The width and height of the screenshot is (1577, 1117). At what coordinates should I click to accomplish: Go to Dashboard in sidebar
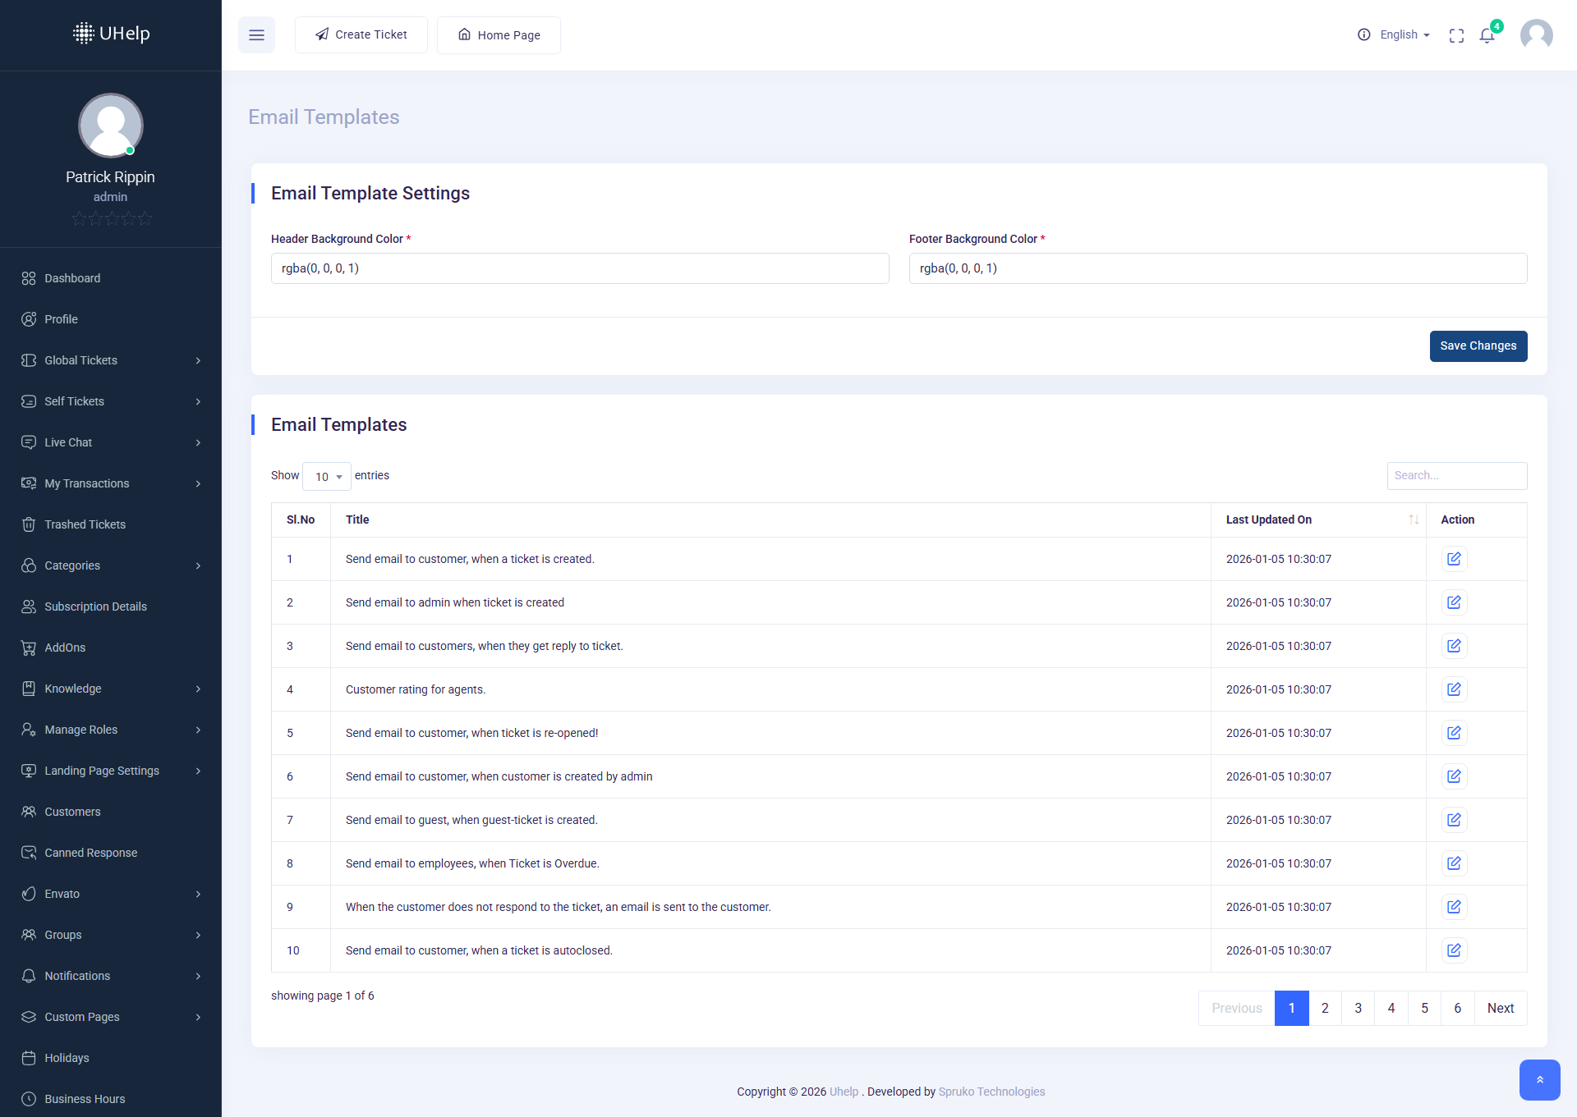[x=72, y=278]
